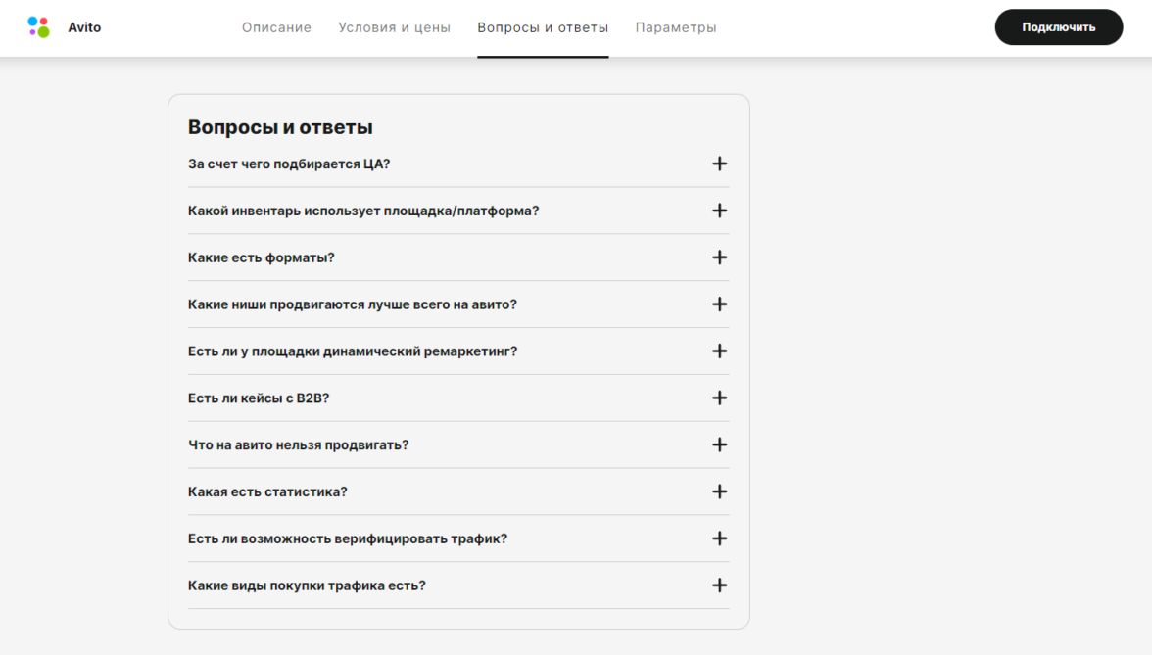Image resolution: width=1152 pixels, height=655 pixels.
Task: Click the "Avito" name in the header
Action: point(84,27)
